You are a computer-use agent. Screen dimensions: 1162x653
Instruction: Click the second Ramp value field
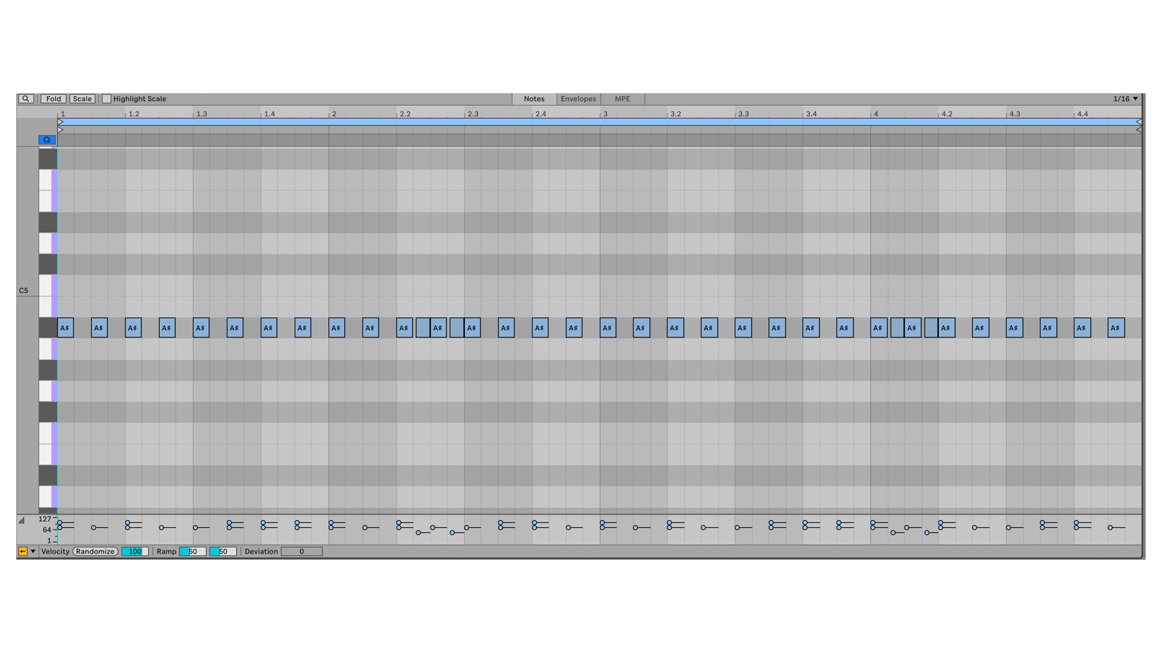click(223, 551)
